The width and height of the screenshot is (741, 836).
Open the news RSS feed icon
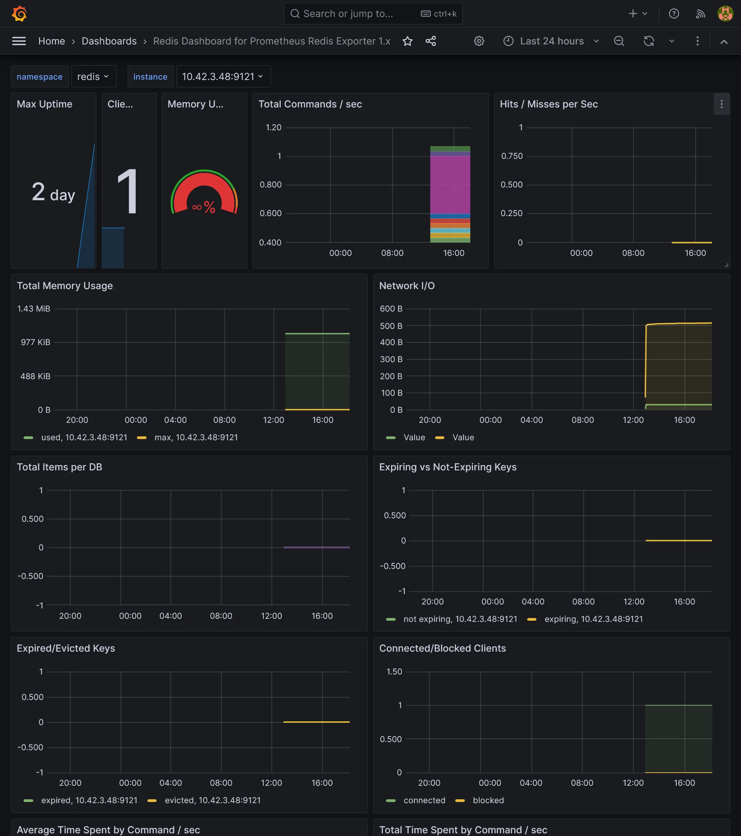pyautogui.click(x=700, y=14)
